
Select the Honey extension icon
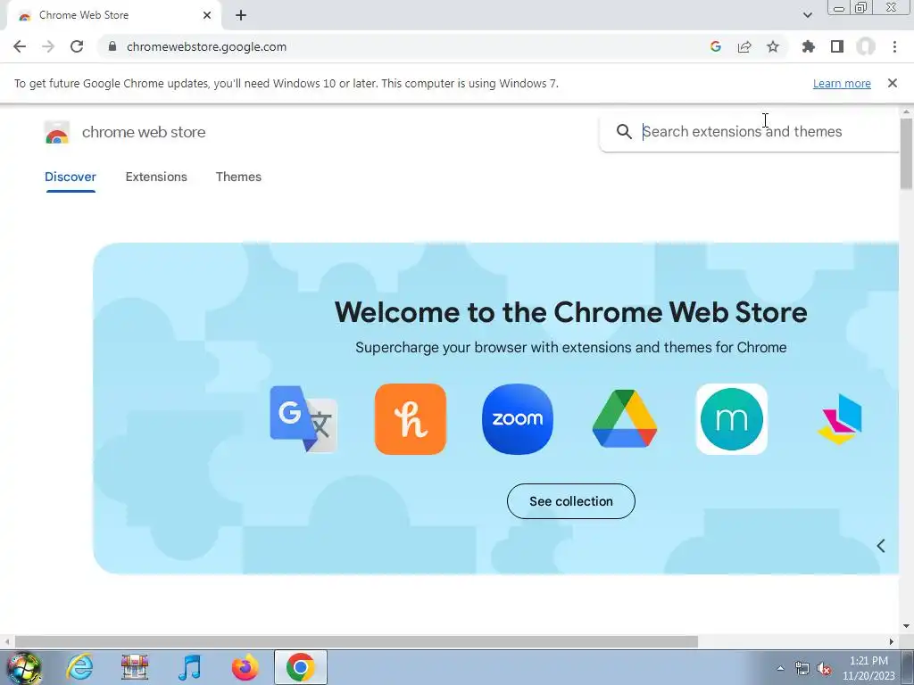[411, 419]
